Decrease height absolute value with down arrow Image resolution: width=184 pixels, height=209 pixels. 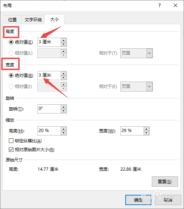point(64,44)
